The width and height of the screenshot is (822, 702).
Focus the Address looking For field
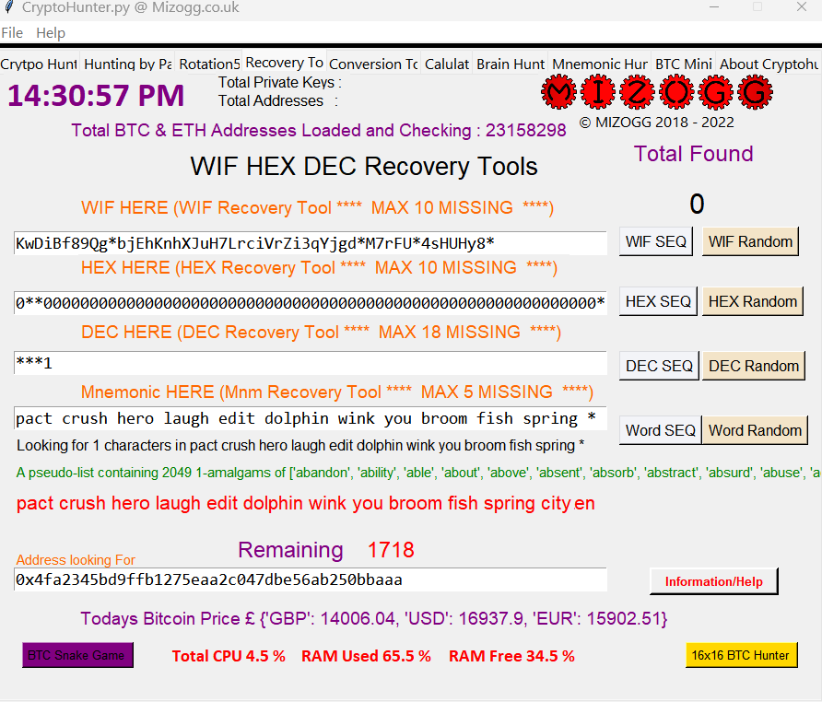pos(311,579)
